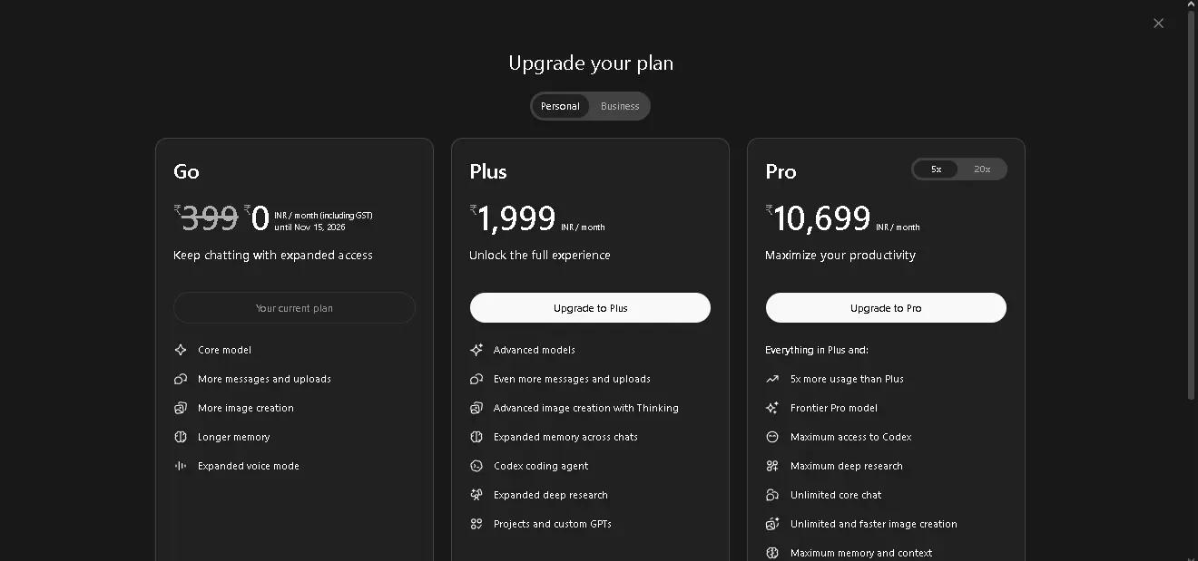Click the Unlimited and faster image creation icon

tap(772, 524)
